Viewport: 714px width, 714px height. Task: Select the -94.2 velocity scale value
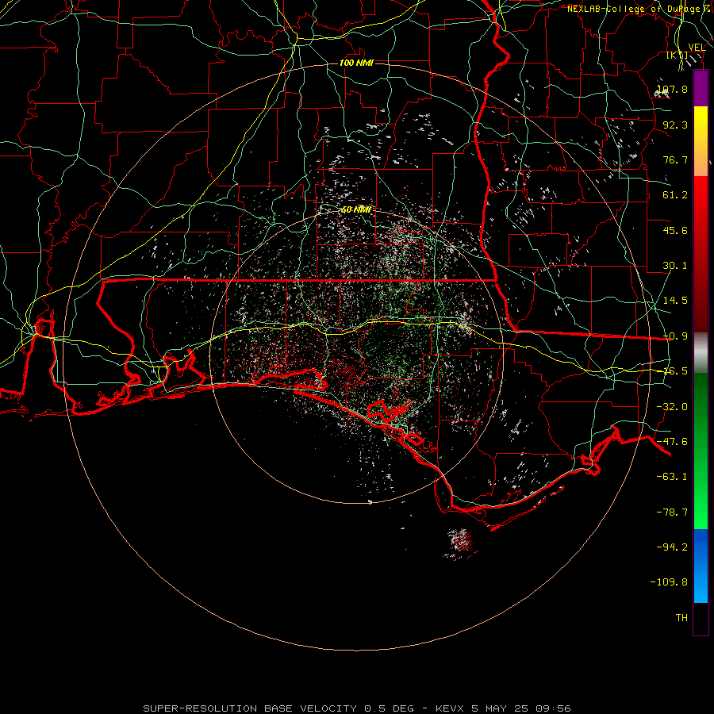coord(672,547)
